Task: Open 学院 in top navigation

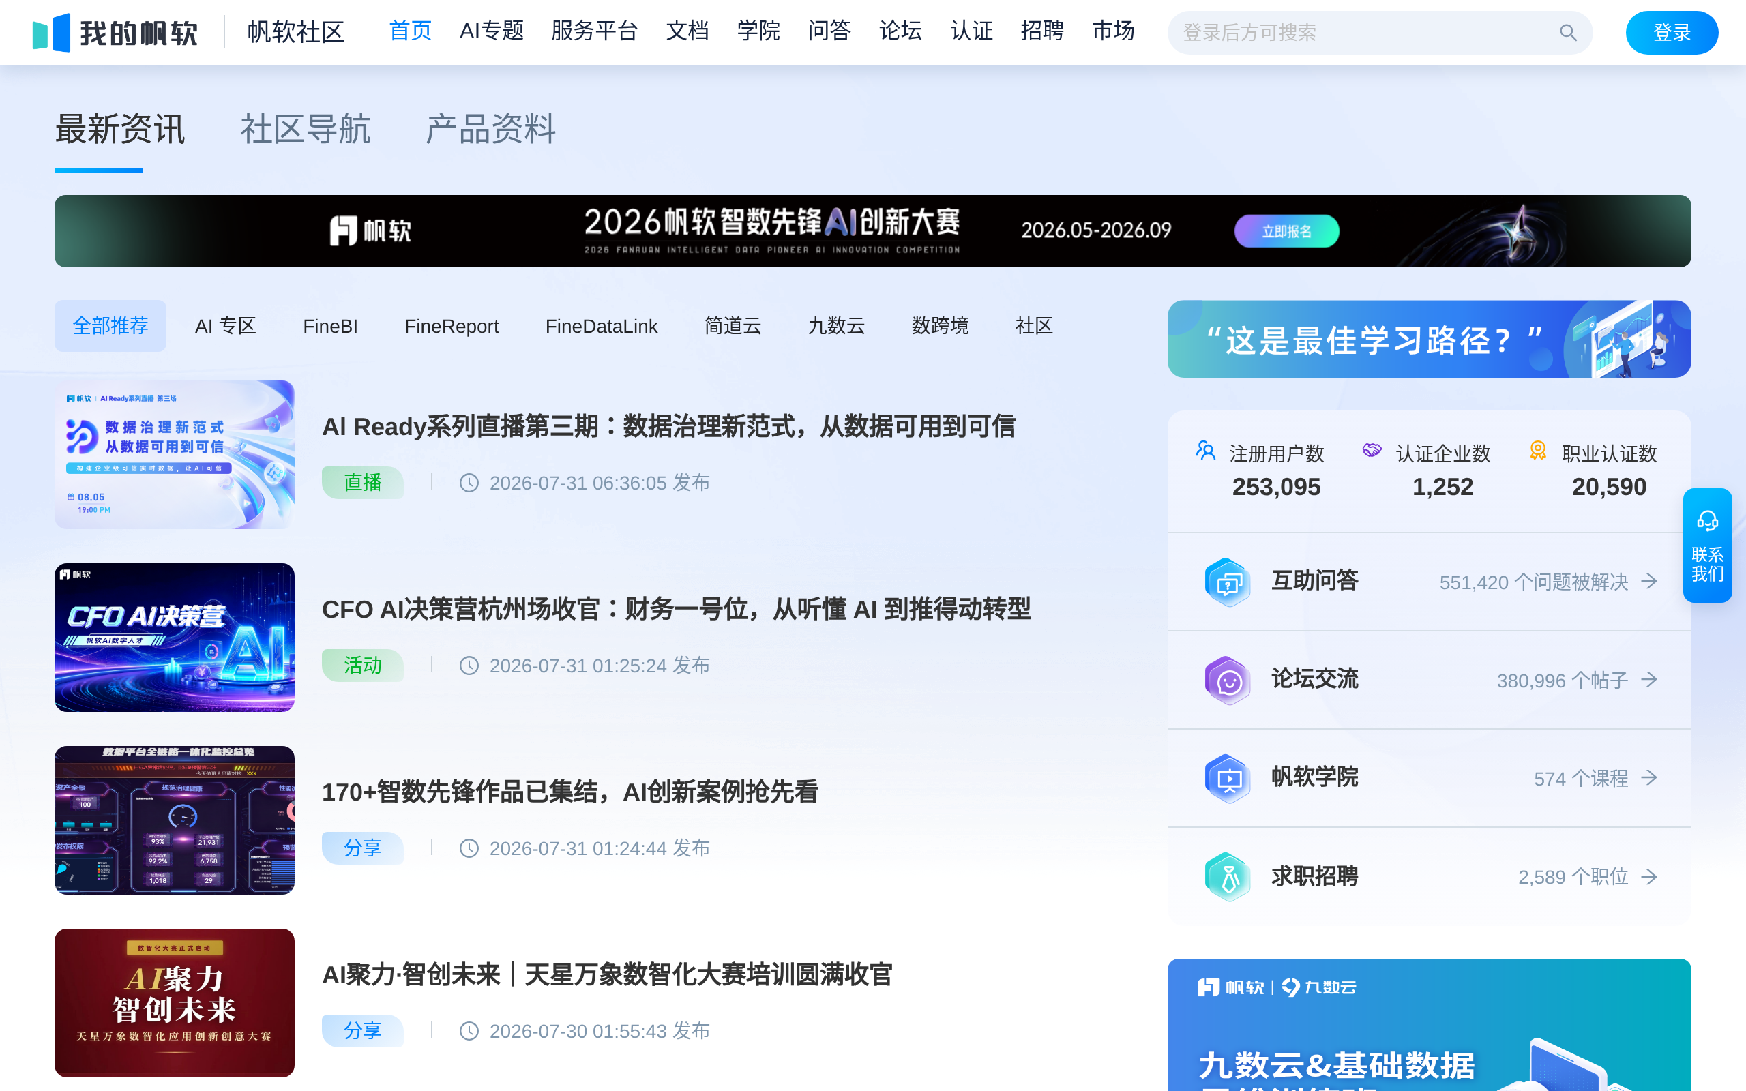Action: [758, 31]
